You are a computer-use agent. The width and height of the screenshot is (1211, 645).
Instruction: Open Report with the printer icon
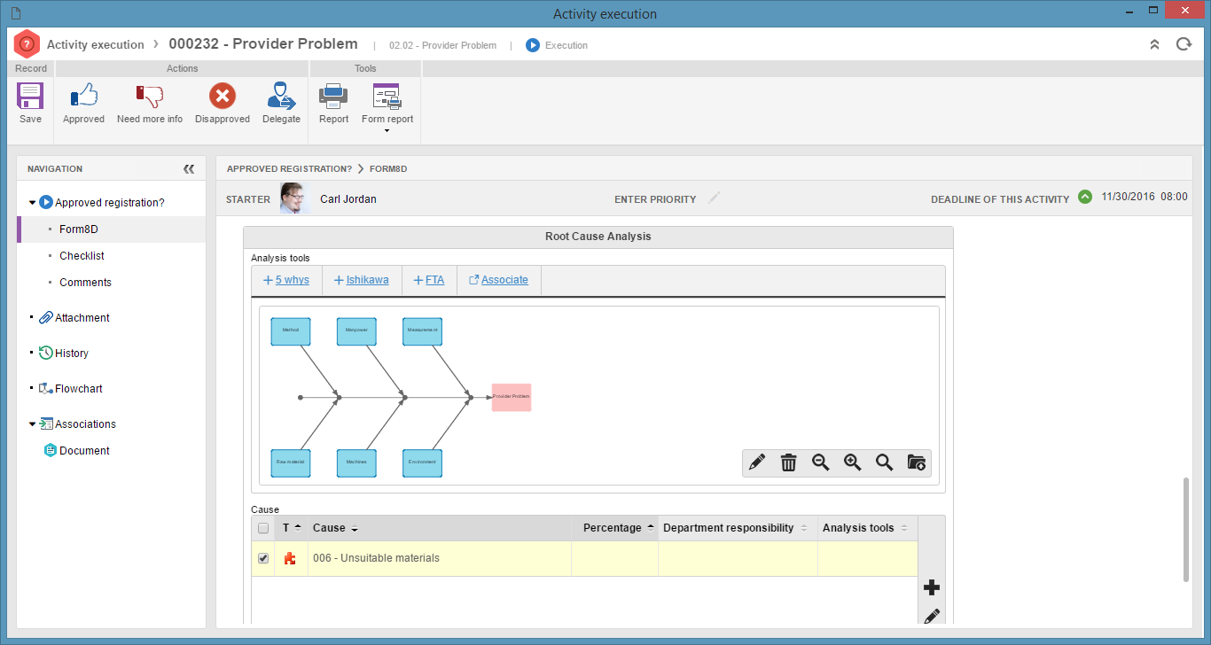pyautogui.click(x=333, y=95)
